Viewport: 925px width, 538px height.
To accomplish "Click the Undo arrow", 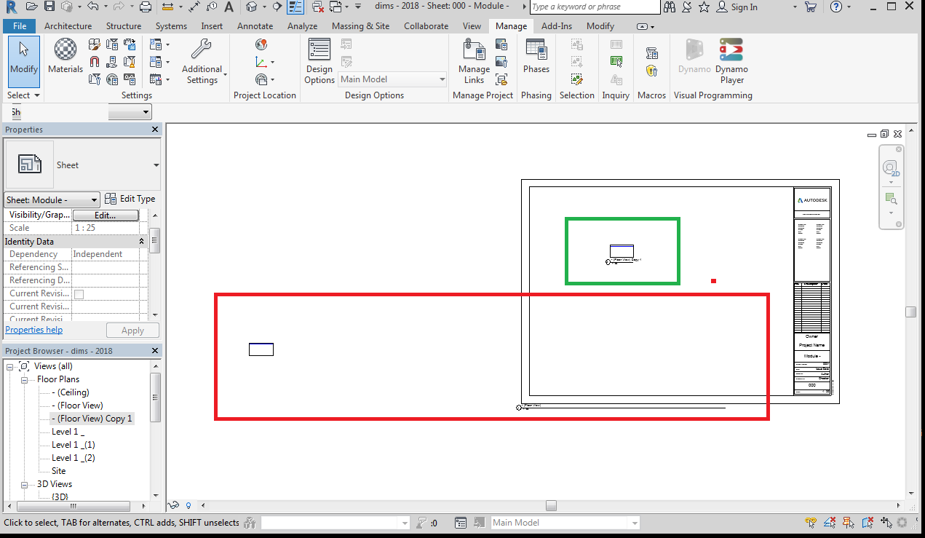I will click(92, 7).
